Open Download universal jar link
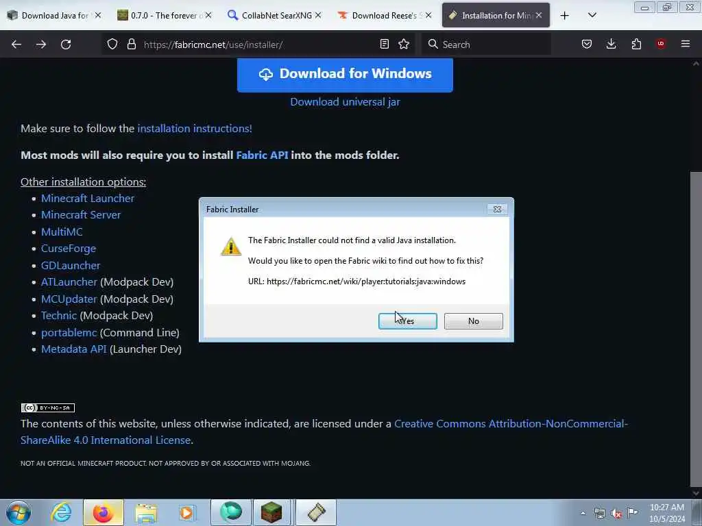 point(345,102)
